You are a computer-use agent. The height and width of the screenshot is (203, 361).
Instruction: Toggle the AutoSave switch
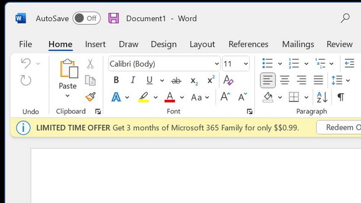[x=87, y=18]
